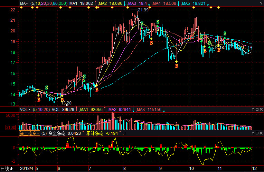Screen dimensions: 264x172
Task: Click the VOL parameters (5,10,20)
Action: point(41,110)
